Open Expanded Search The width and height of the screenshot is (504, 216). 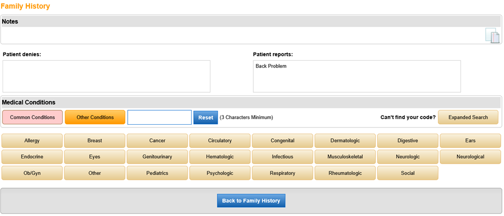pyautogui.click(x=468, y=118)
